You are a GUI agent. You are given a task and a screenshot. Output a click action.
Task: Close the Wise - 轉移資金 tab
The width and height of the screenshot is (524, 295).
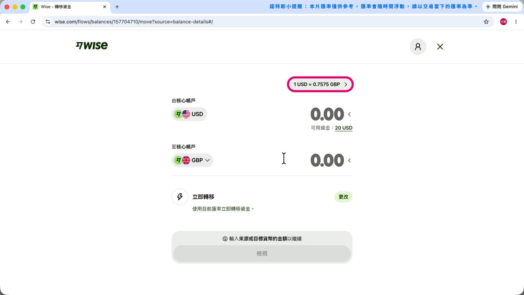tap(104, 7)
